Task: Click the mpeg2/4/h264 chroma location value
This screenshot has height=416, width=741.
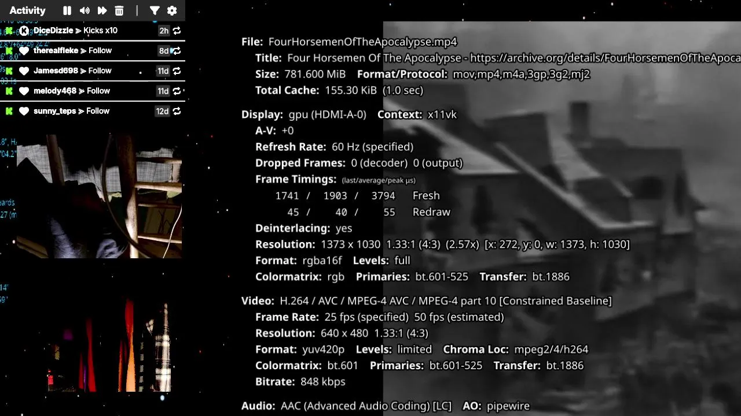Action: click(x=551, y=350)
